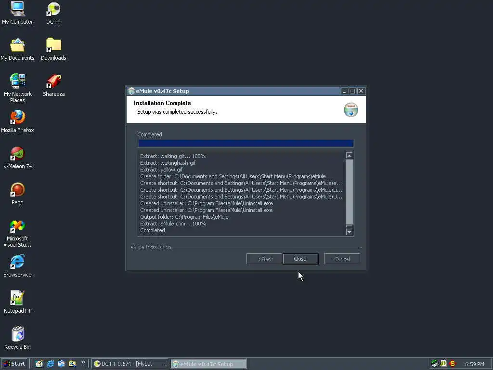This screenshot has height=370, width=493.
Task: Select the My Network Places icon
Action: pyautogui.click(x=17, y=88)
